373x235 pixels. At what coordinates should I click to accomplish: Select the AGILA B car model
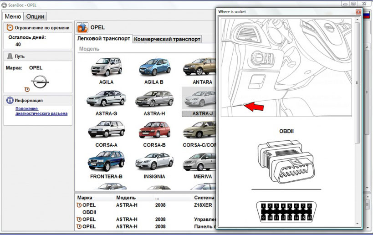[x=154, y=71]
